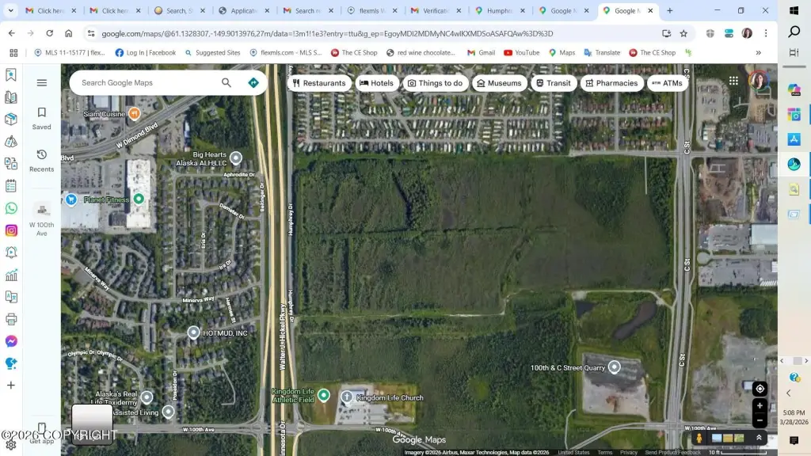
Task: Open the Google apps grid
Action: 733,81
